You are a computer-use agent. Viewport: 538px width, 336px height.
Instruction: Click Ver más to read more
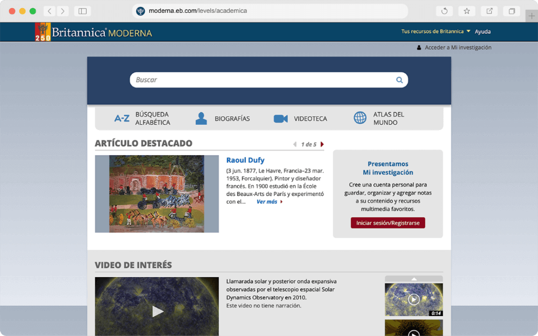click(267, 202)
